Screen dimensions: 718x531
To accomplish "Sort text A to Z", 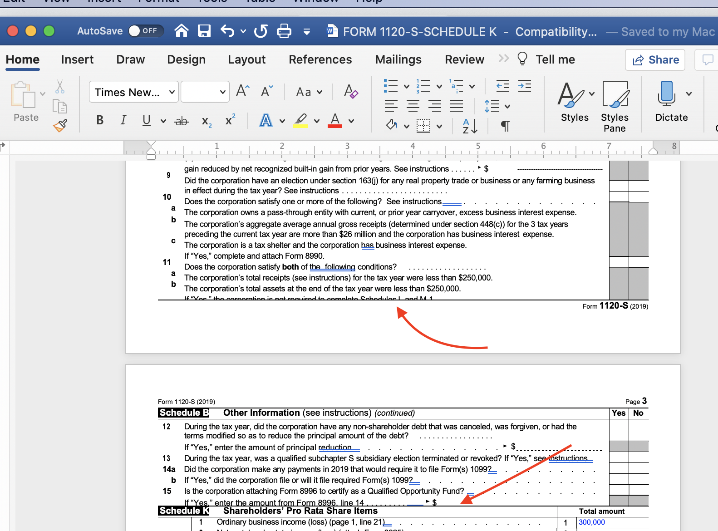I will (x=470, y=126).
